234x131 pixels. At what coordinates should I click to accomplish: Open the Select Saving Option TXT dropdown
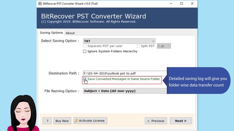(119, 41)
